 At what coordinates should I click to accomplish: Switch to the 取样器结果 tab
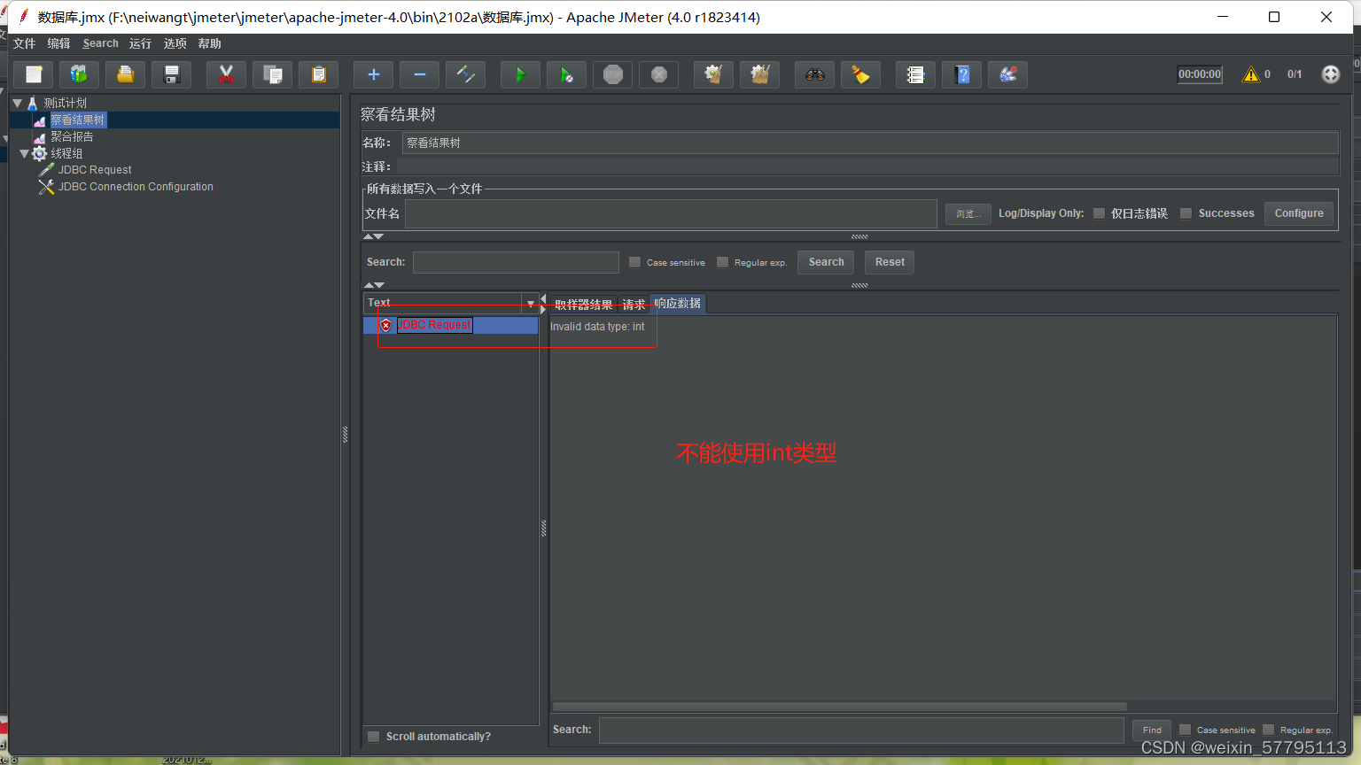(583, 304)
